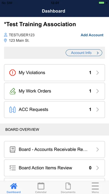The height and width of the screenshot is (194, 109).
Task: Tap the *Test Training Association heading
Action: coord(40,24)
